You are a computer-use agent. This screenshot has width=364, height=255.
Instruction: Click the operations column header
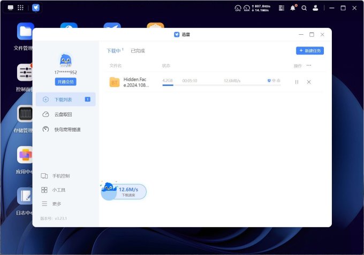(298, 66)
